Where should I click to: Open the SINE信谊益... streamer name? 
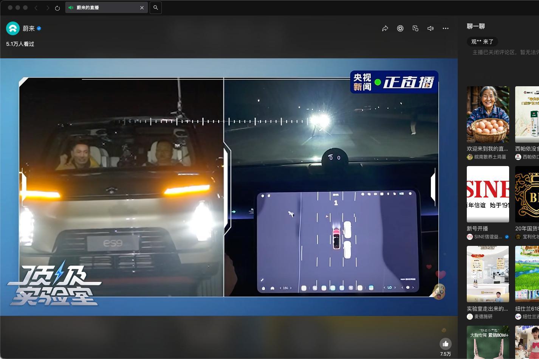(488, 236)
